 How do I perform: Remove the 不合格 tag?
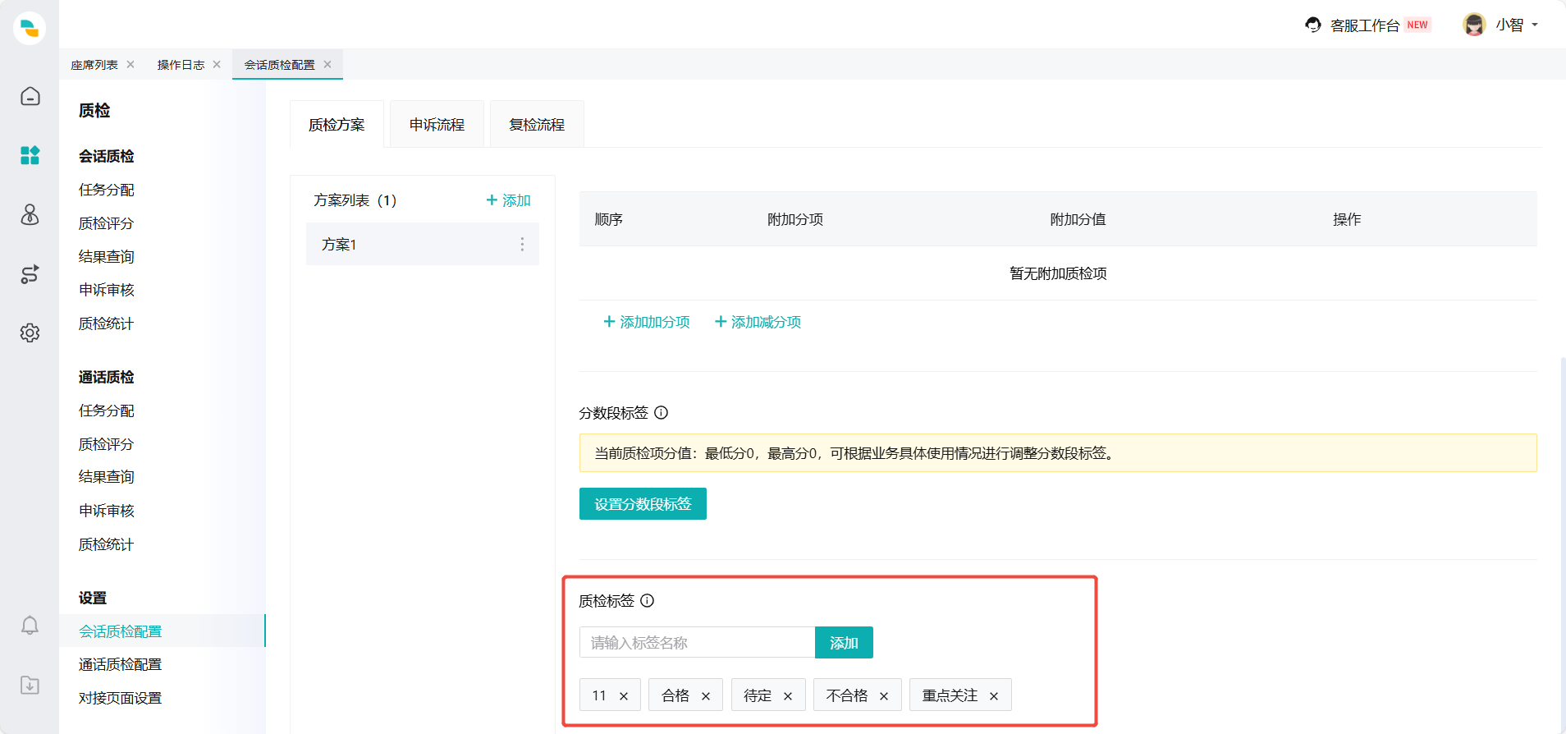click(884, 696)
